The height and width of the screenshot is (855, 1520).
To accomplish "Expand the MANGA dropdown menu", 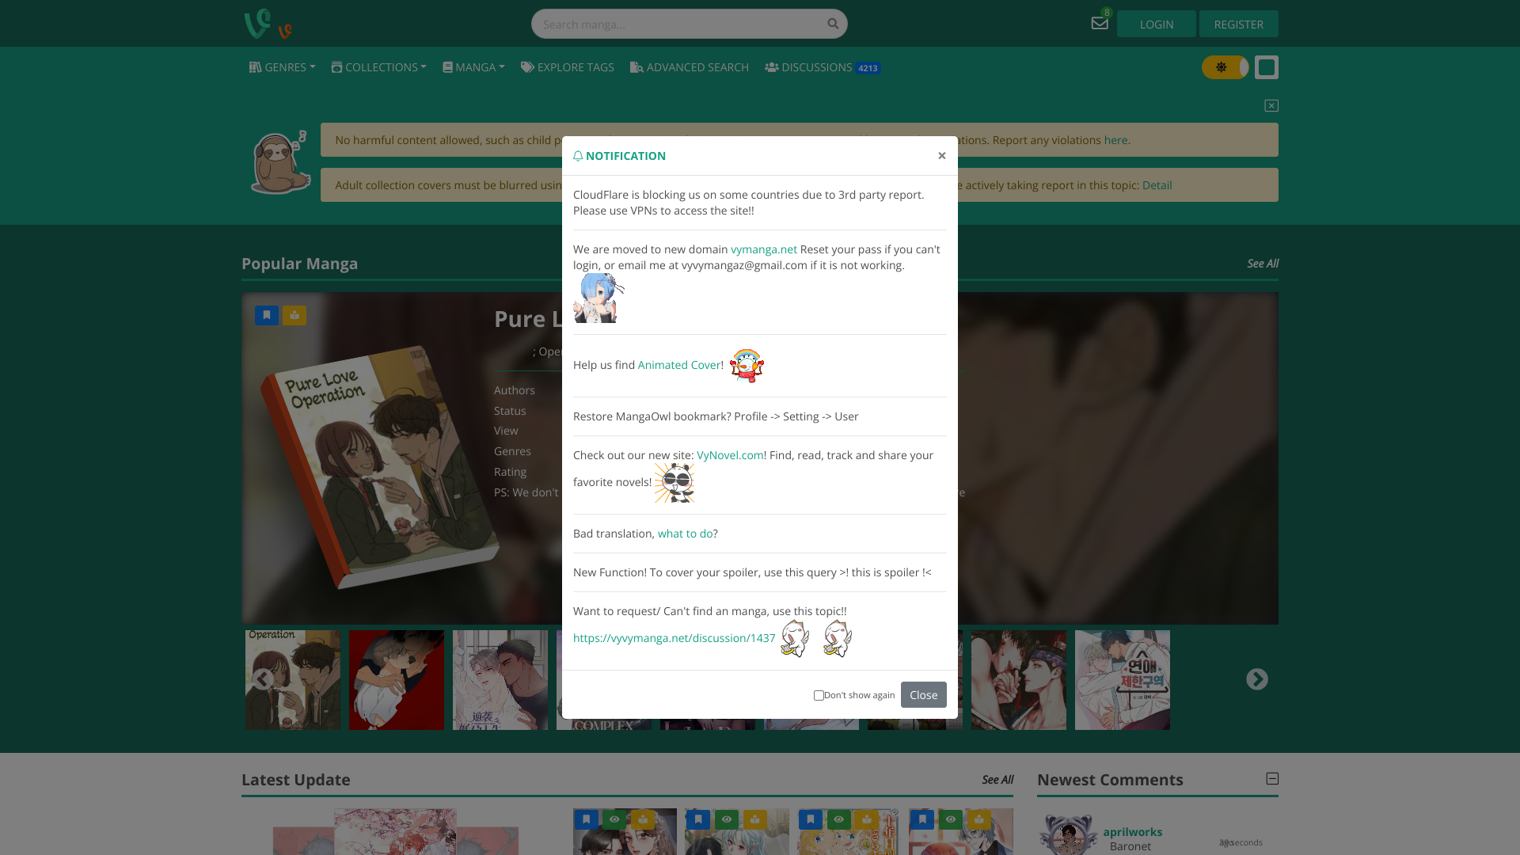I will point(473,67).
